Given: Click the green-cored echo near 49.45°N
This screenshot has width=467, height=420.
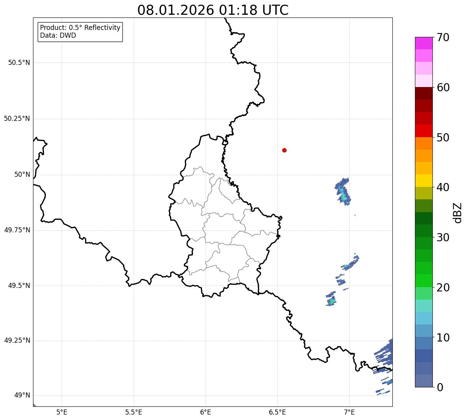Looking at the screenshot, I should 331,299.
